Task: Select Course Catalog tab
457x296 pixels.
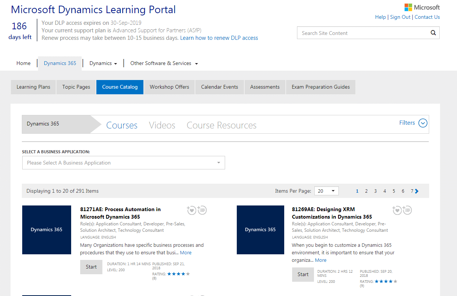Action: tap(120, 87)
